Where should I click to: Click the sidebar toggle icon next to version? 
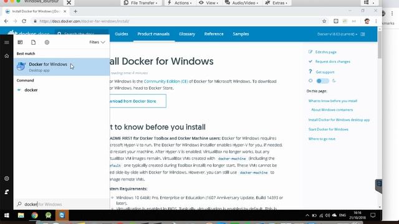[363, 34]
